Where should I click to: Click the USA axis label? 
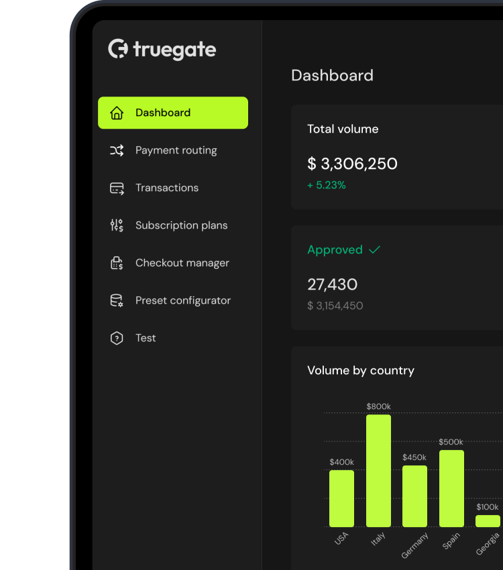tap(341, 538)
